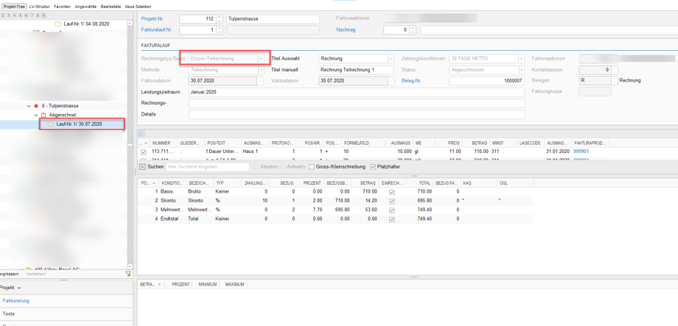The width and height of the screenshot is (678, 326).
Task: Click Titel manuell input field
Action: 356,70
